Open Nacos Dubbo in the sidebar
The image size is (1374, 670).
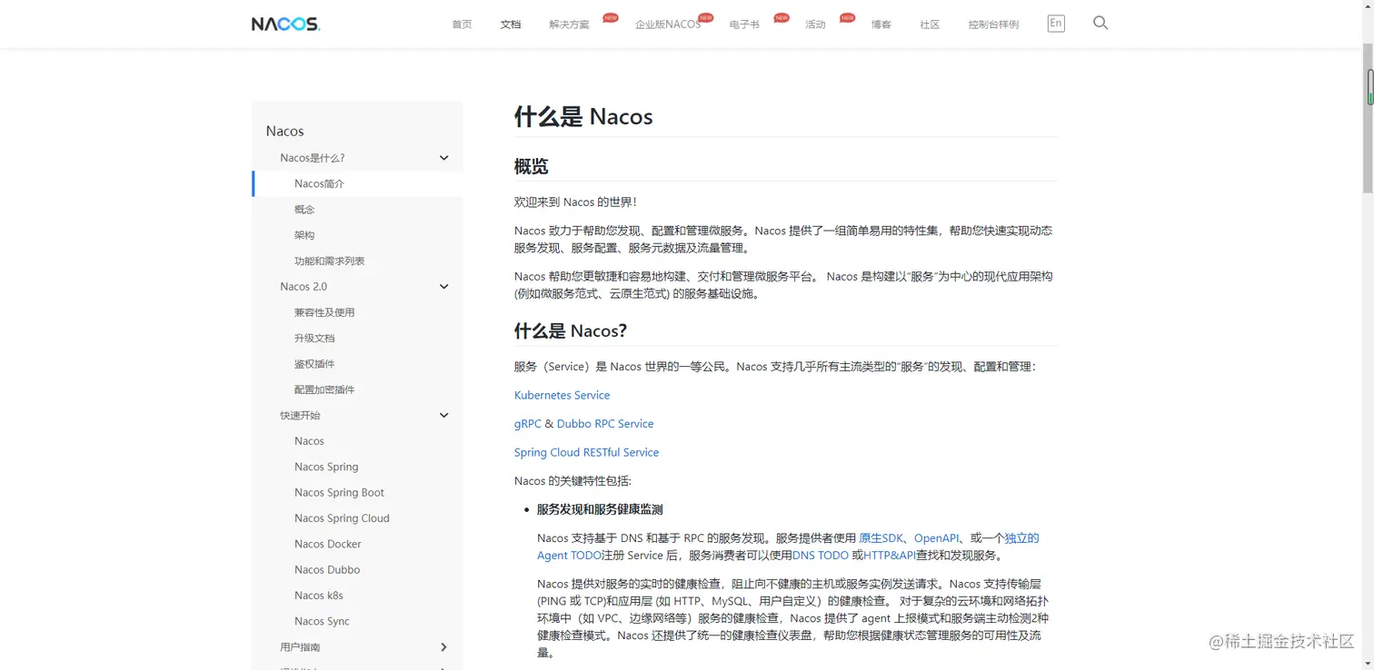pyautogui.click(x=327, y=570)
